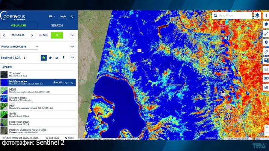Click the point of interest marker tool
Viewport: 269px width, 151px height.
[x=266, y=42]
